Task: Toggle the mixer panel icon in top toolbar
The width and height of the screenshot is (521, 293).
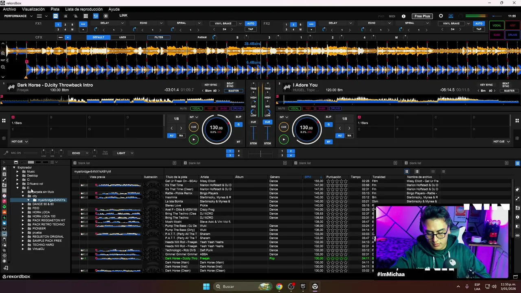Action: (x=96, y=16)
